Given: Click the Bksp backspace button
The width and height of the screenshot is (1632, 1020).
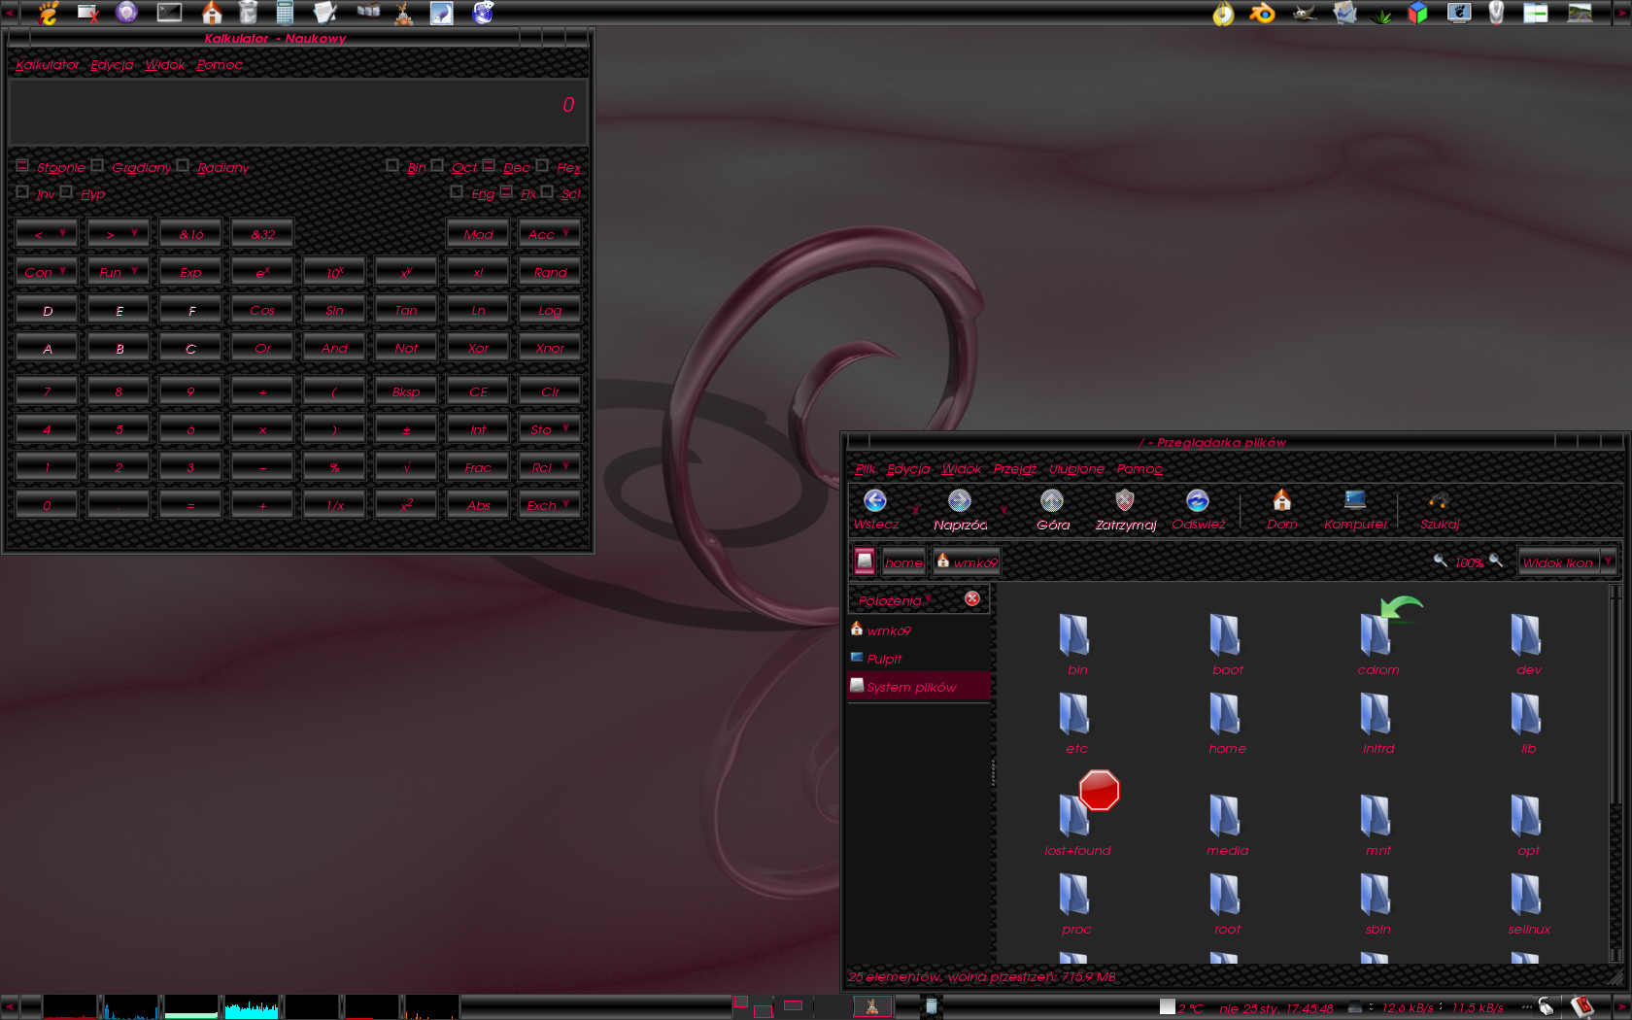Looking at the screenshot, I should (x=405, y=391).
